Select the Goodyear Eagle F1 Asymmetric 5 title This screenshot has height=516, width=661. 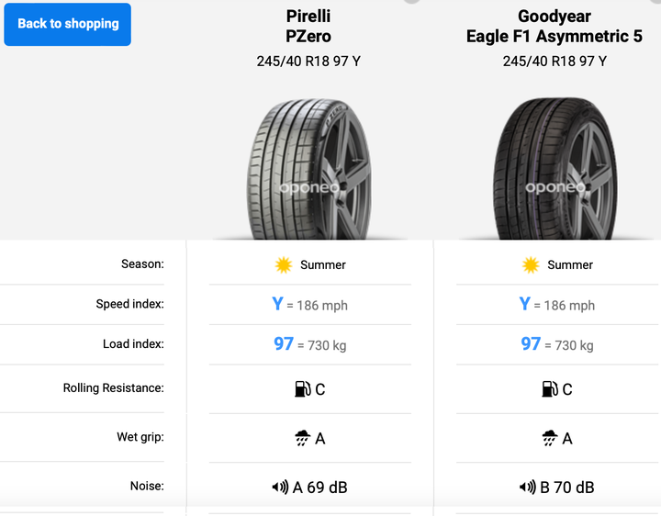[x=555, y=26]
